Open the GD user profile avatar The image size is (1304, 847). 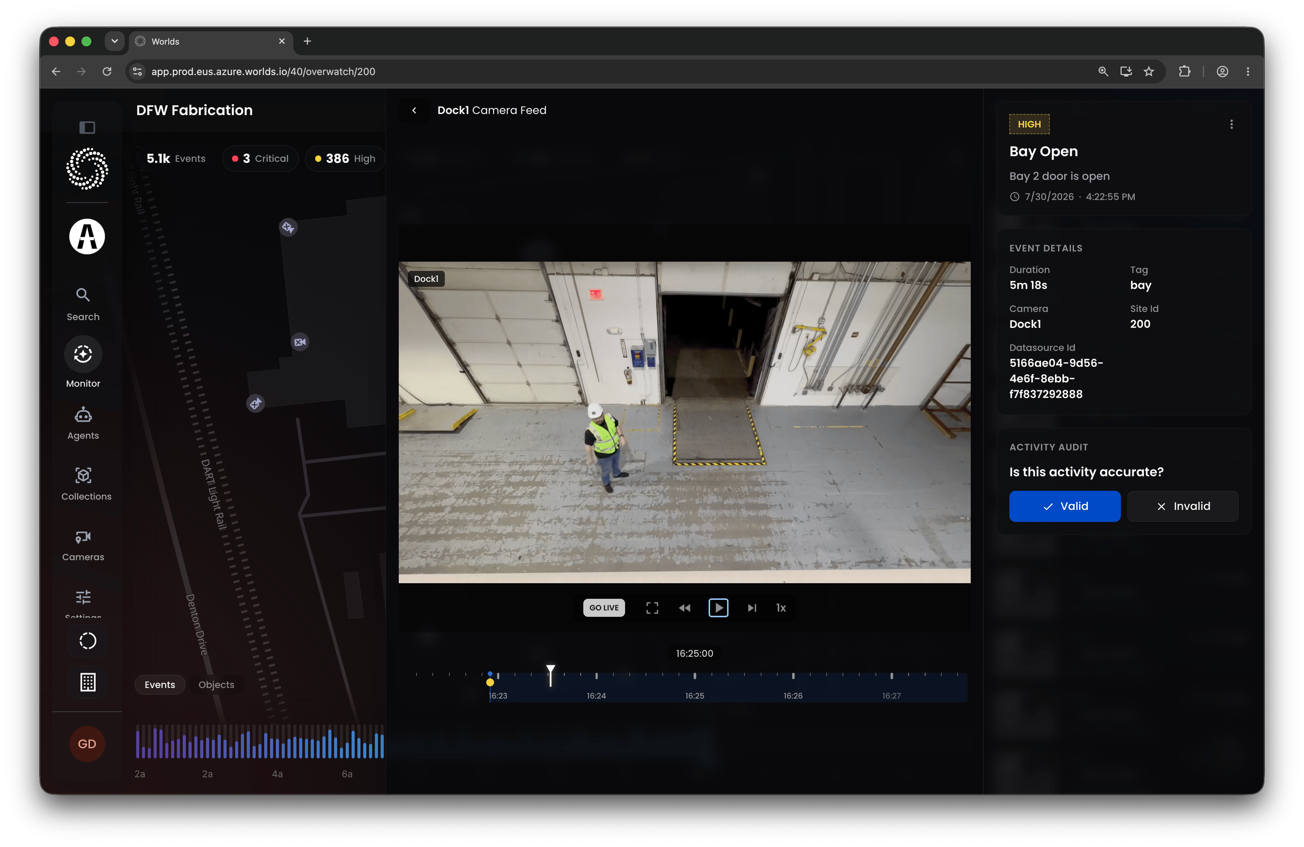[87, 744]
